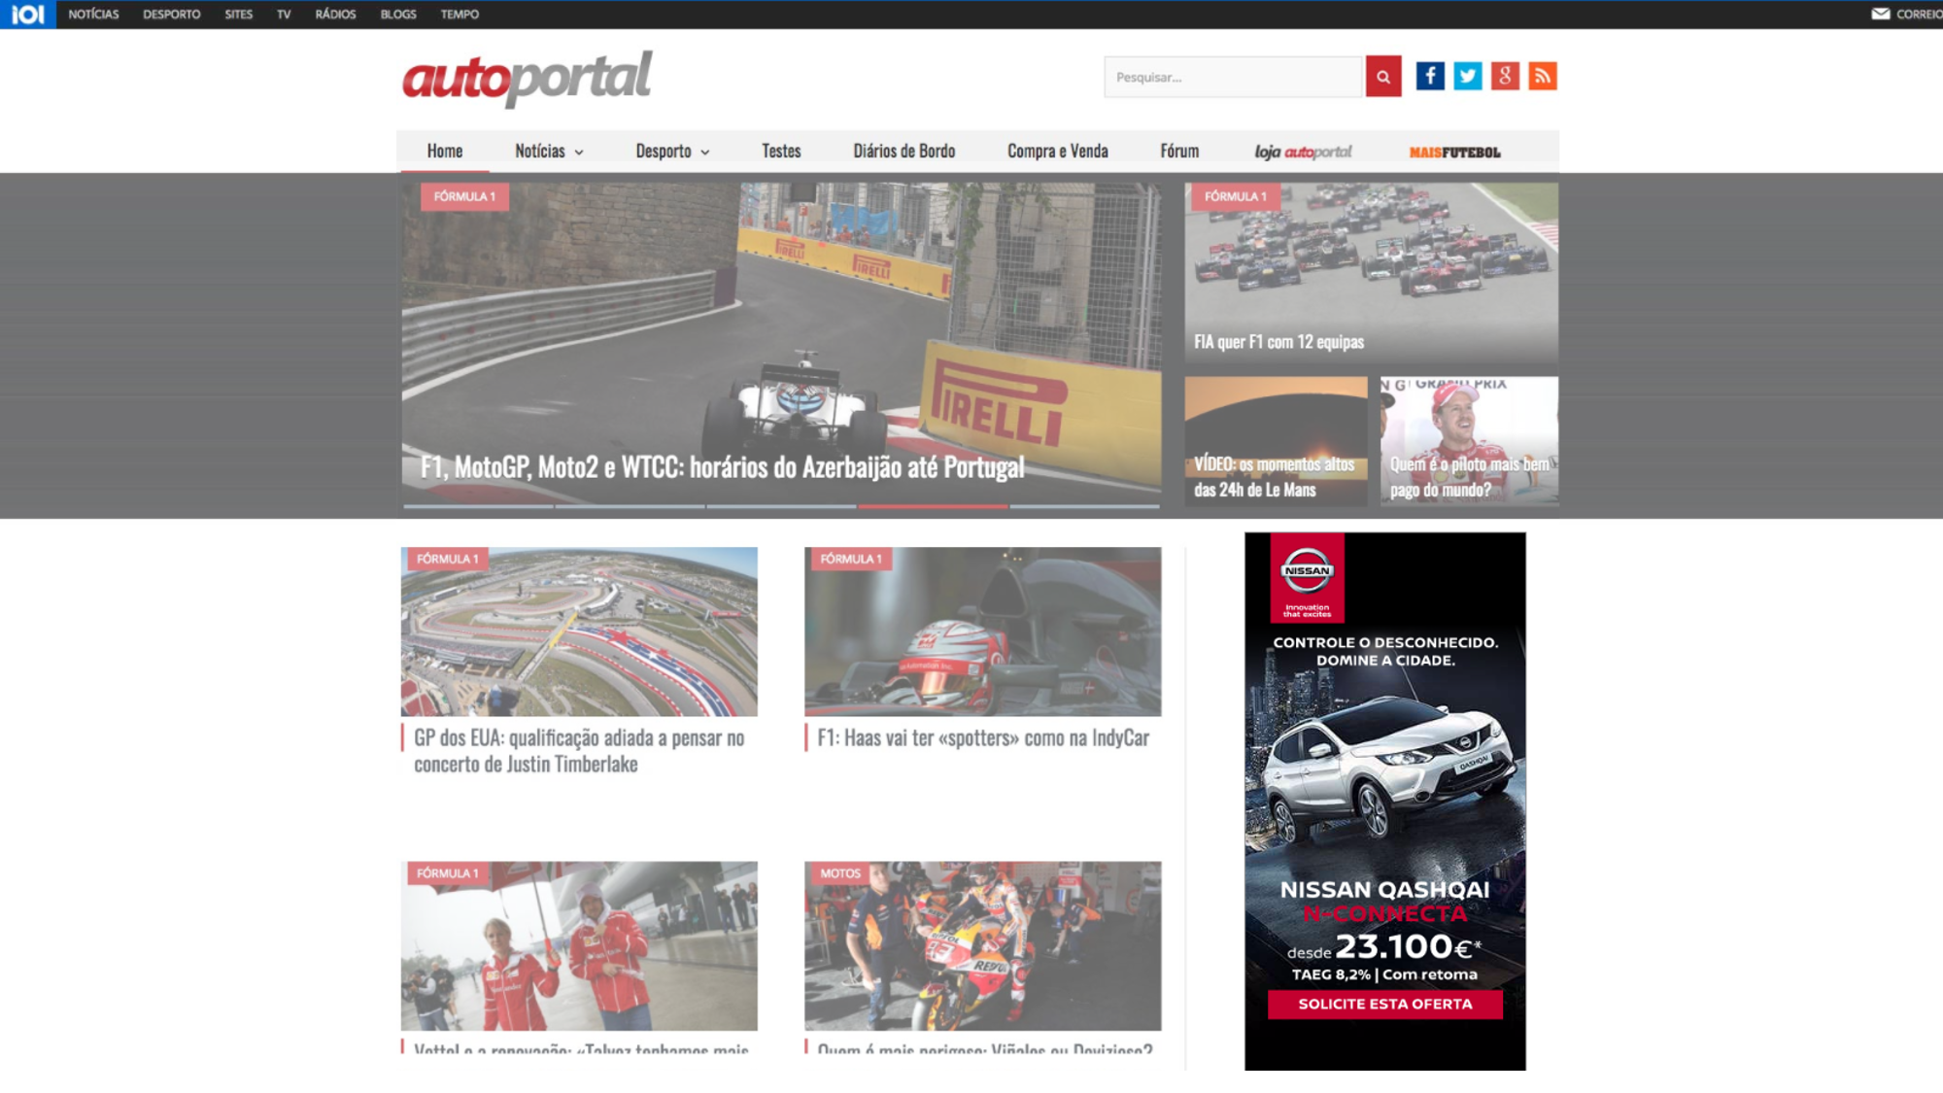Viewport: 1943px width, 1093px height.
Task: Open the Repsol Honda motorcycle thumbnail
Action: pyautogui.click(x=982, y=945)
